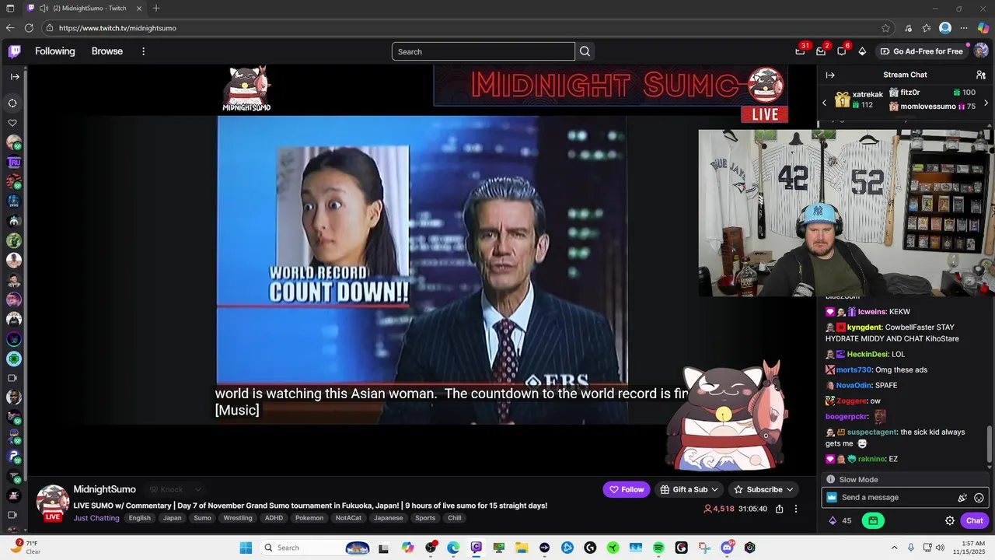Open Spotify from the taskbar
The image size is (995, 560).
[x=658, y=548]
